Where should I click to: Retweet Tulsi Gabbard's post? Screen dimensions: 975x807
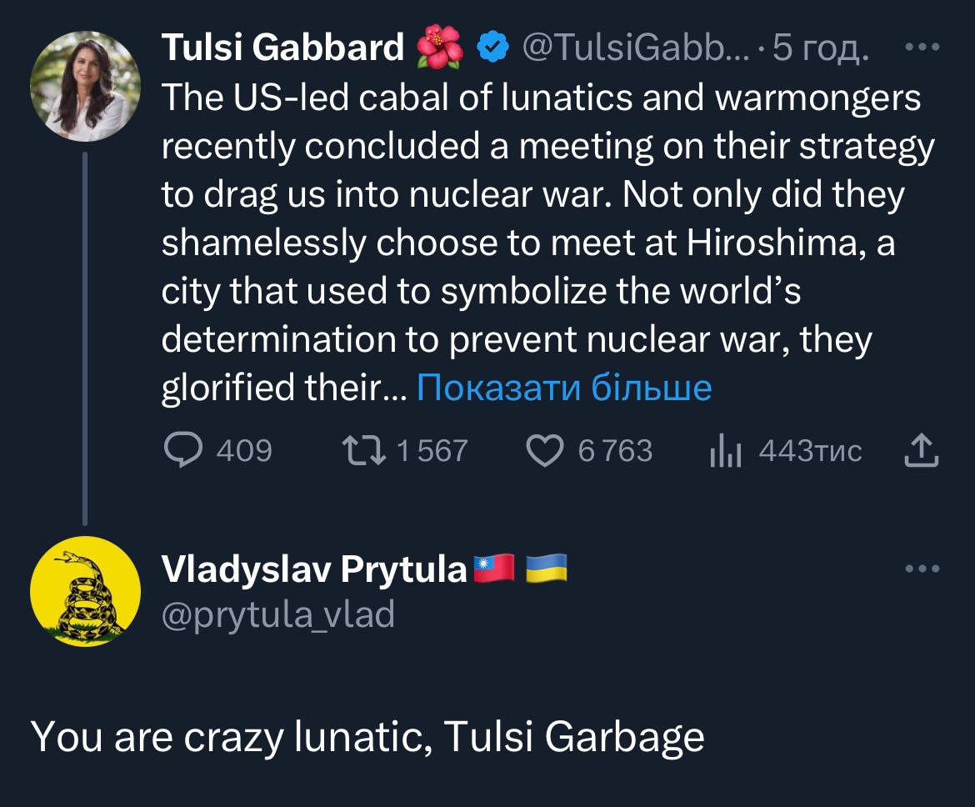[363, 451]
